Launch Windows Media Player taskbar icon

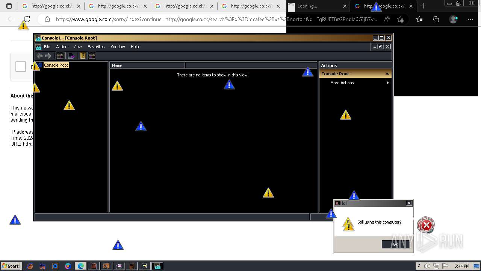click(55, 266)
